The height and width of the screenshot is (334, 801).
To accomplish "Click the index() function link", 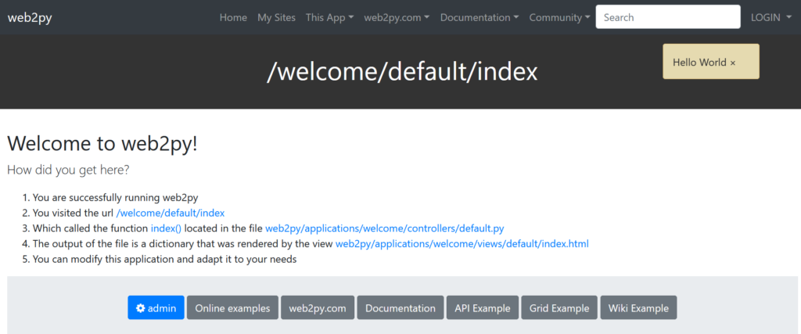I will tap(166, 228).
